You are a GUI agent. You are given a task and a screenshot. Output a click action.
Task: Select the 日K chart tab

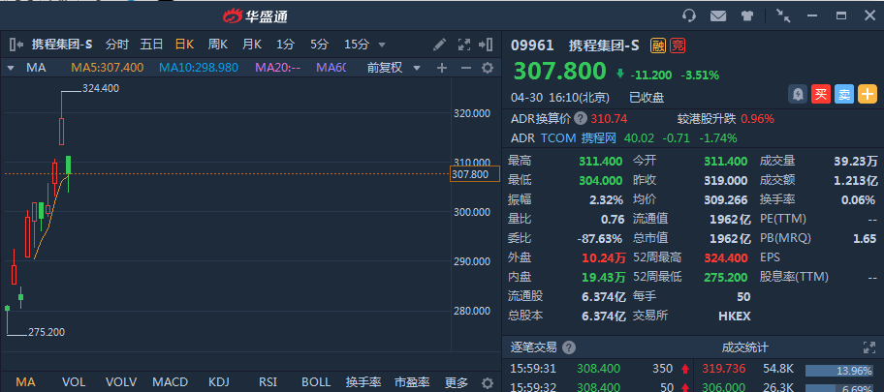pyautogui.click(x=184, y=45)
